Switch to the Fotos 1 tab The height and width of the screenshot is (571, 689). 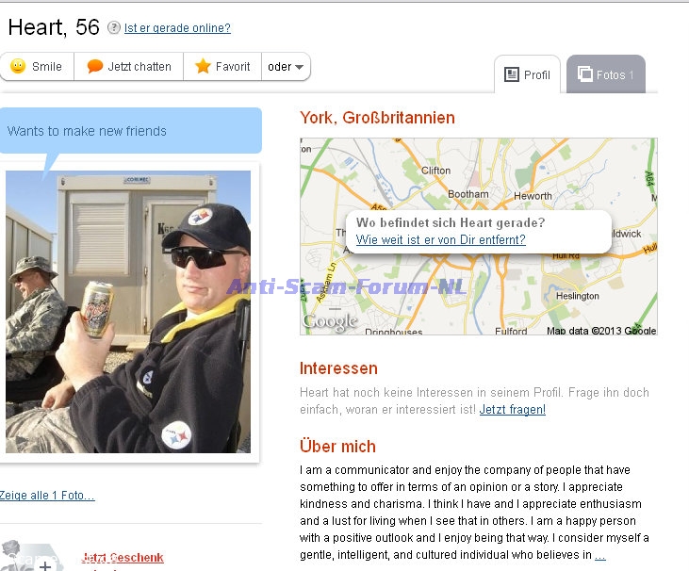[x=606, y=74]
